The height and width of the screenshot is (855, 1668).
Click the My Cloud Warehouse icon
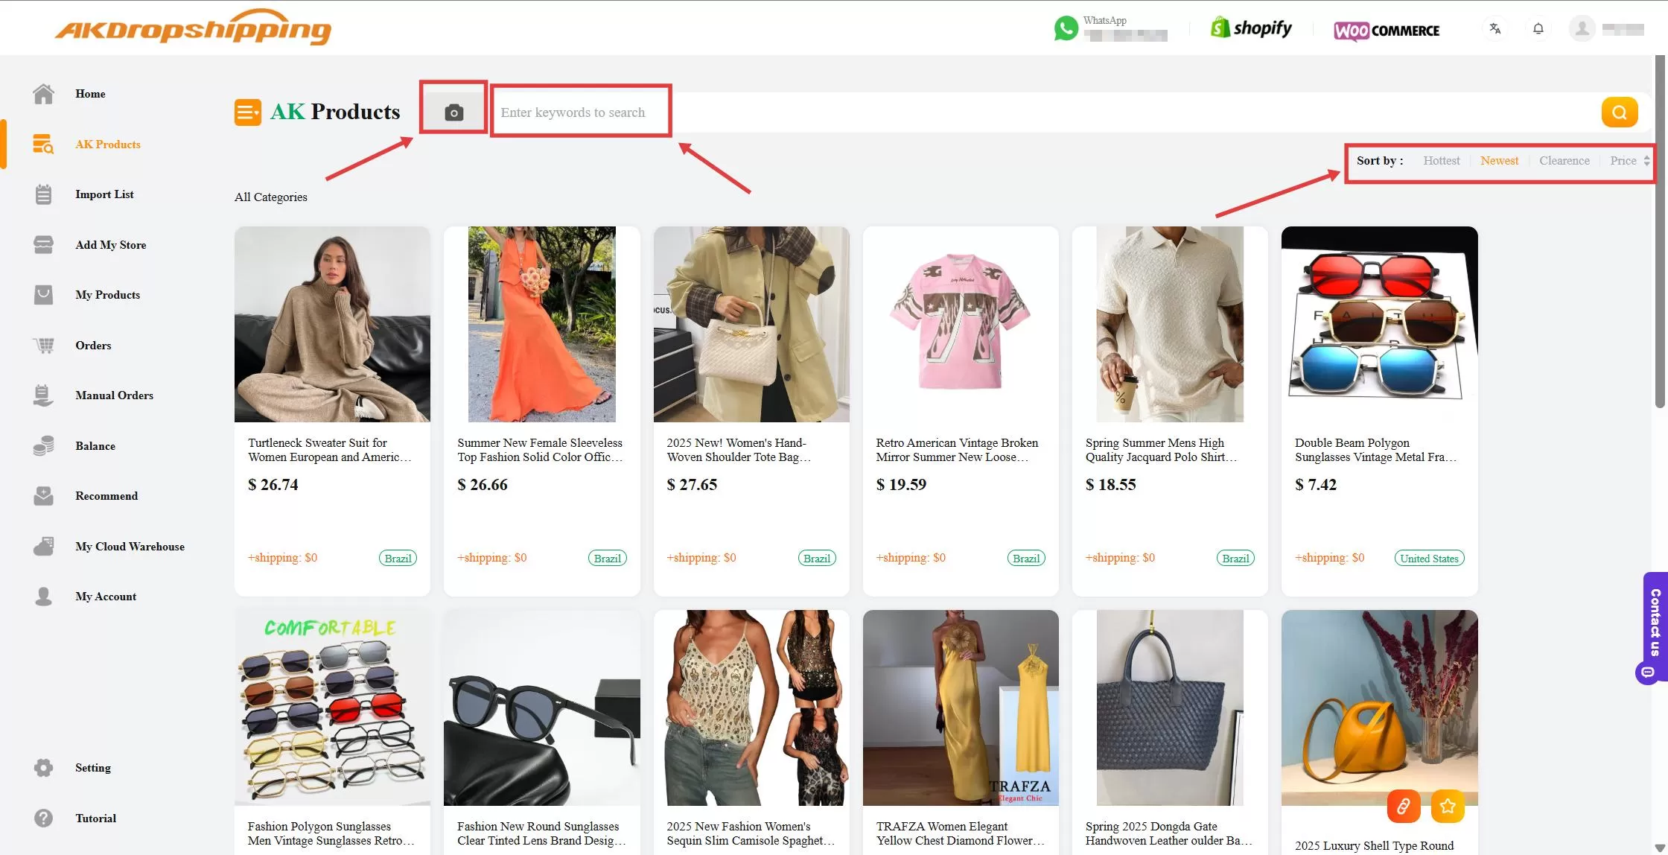pyautogui.click(x=43, y=546)
